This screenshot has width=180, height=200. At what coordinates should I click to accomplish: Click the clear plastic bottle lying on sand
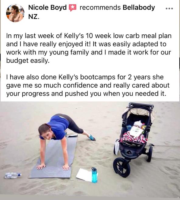(x=13, y=175)
